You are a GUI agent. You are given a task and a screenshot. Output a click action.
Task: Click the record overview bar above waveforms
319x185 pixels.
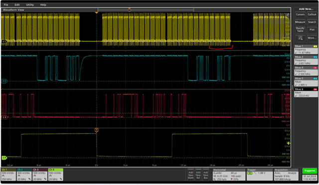[146, 10]
